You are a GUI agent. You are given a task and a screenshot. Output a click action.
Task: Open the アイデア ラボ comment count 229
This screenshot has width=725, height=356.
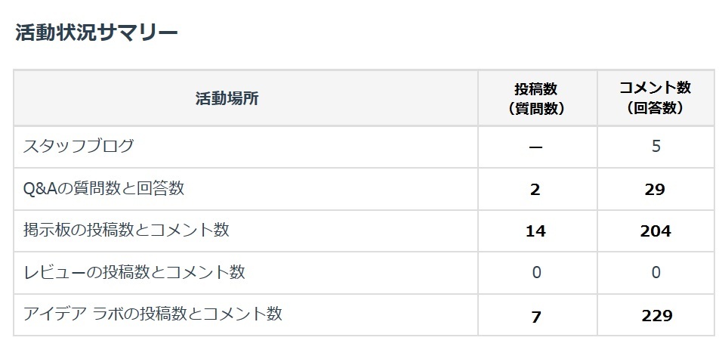655,316
